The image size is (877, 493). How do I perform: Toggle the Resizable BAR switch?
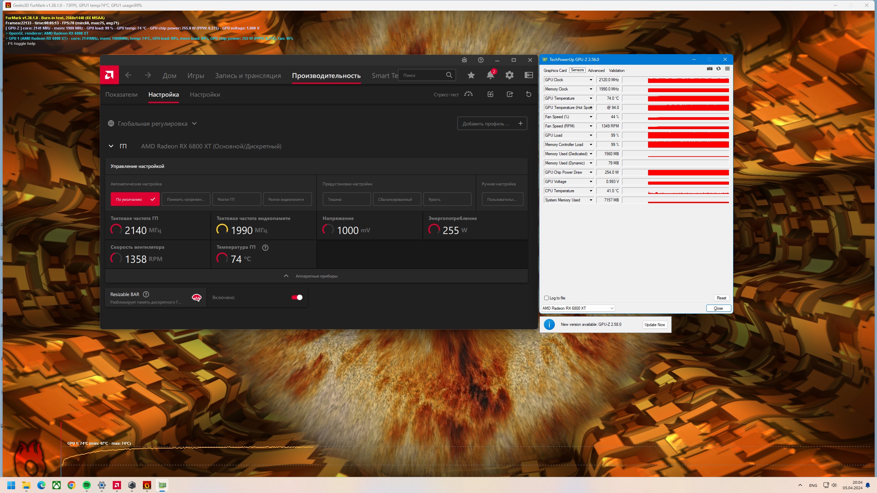point(297,297)
